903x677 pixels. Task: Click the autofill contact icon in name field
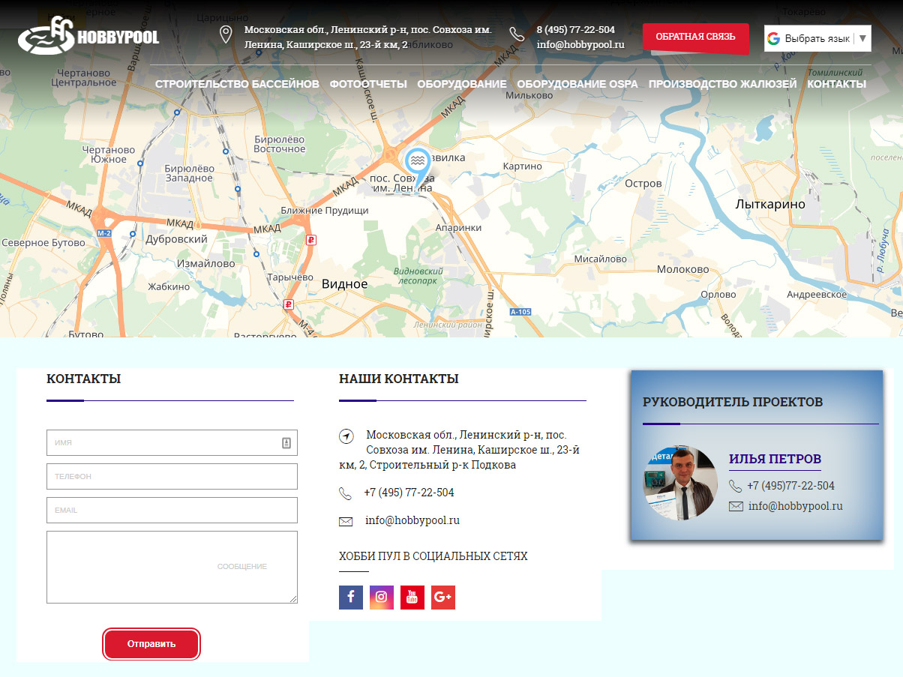click(286, 443)
